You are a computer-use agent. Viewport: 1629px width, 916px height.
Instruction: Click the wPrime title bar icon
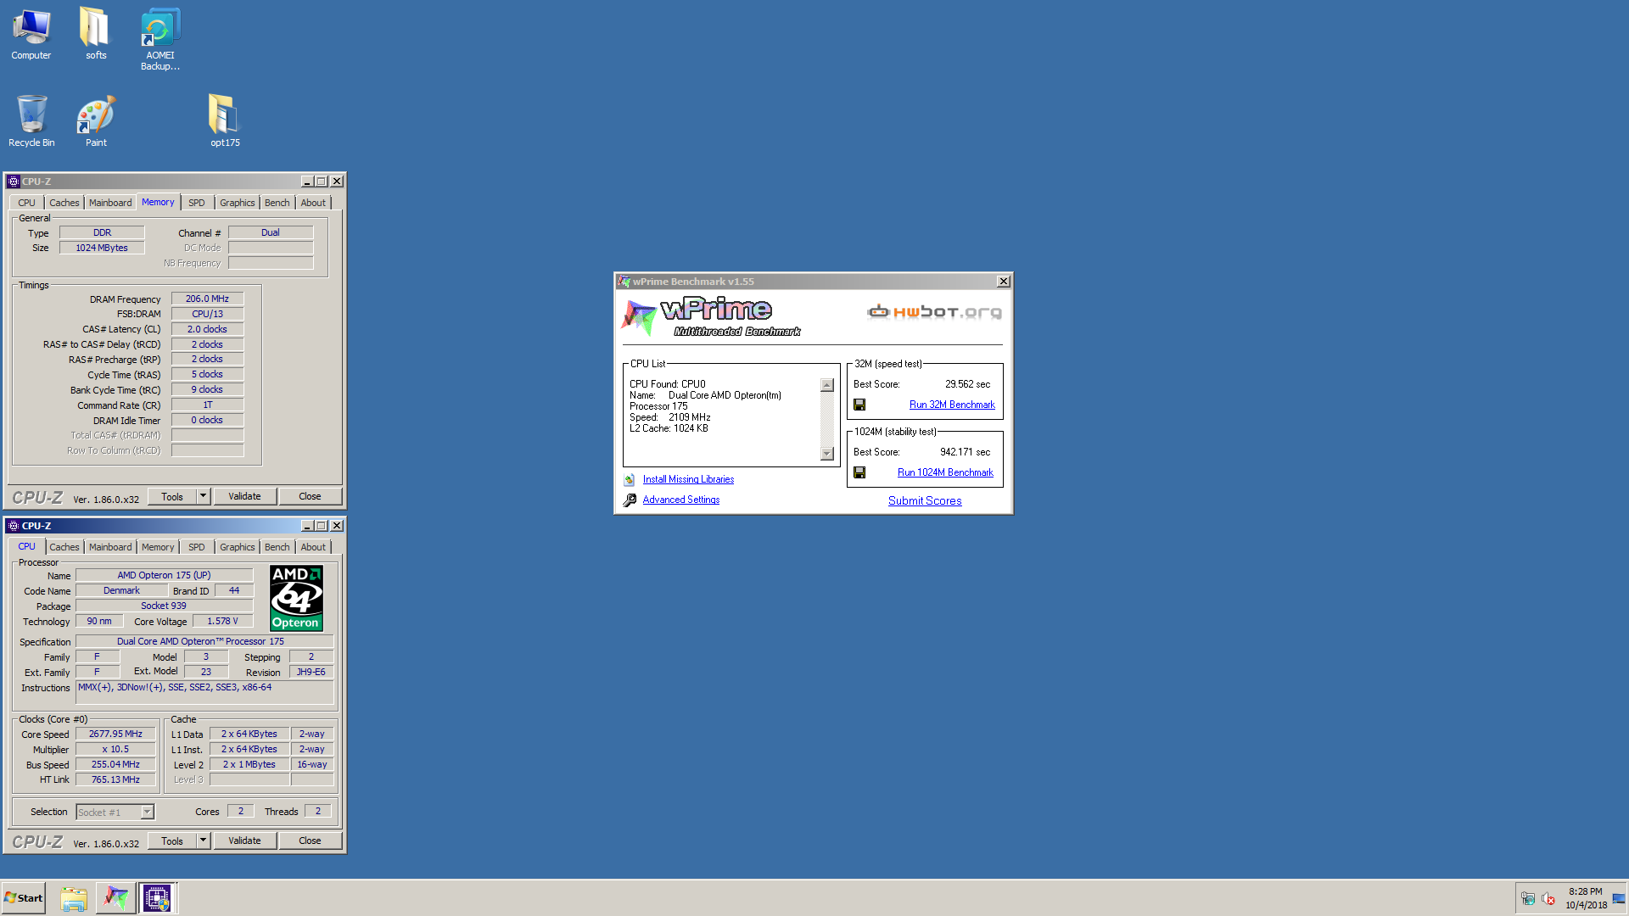(624, 282)
